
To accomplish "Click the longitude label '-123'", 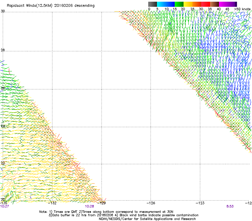I will (200, 203).
